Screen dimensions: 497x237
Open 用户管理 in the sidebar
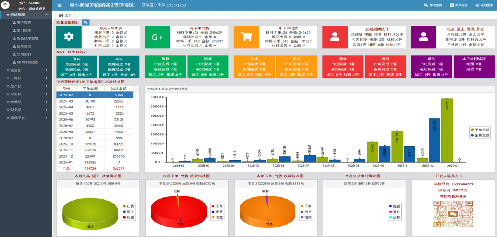tap(24, 23)
